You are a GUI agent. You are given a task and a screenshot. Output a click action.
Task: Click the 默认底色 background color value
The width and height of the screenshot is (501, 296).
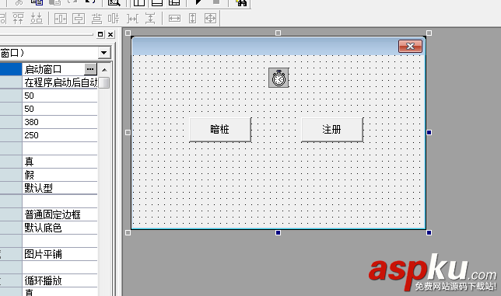60,228
